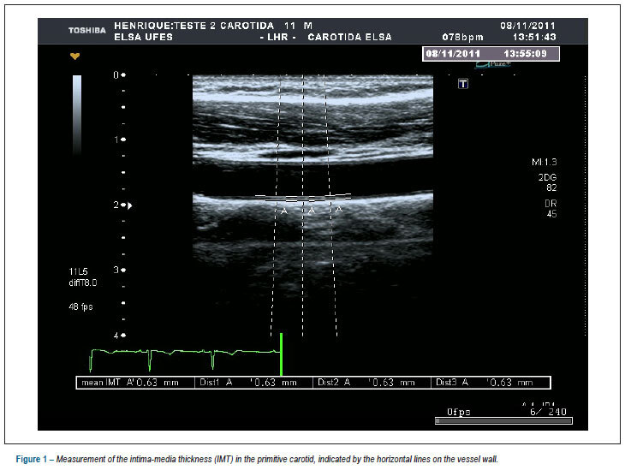The width and height of the screenshot is (625, 470).
Task: Click the cine frame progress bar
Action: point(503,420)
